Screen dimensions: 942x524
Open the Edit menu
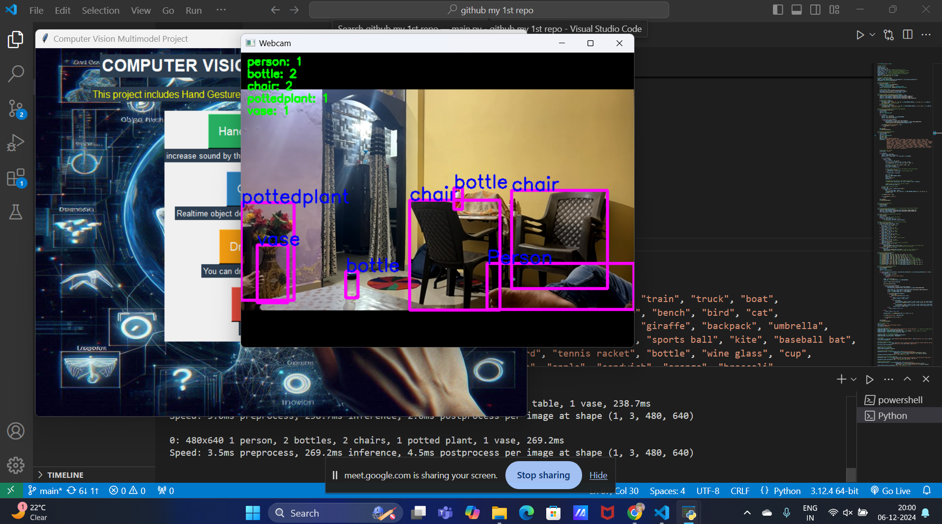[62, 10]
